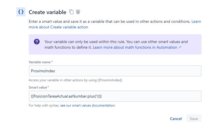Focus the Smart value field with PosicionTareaActual

(x=115, y=96)
